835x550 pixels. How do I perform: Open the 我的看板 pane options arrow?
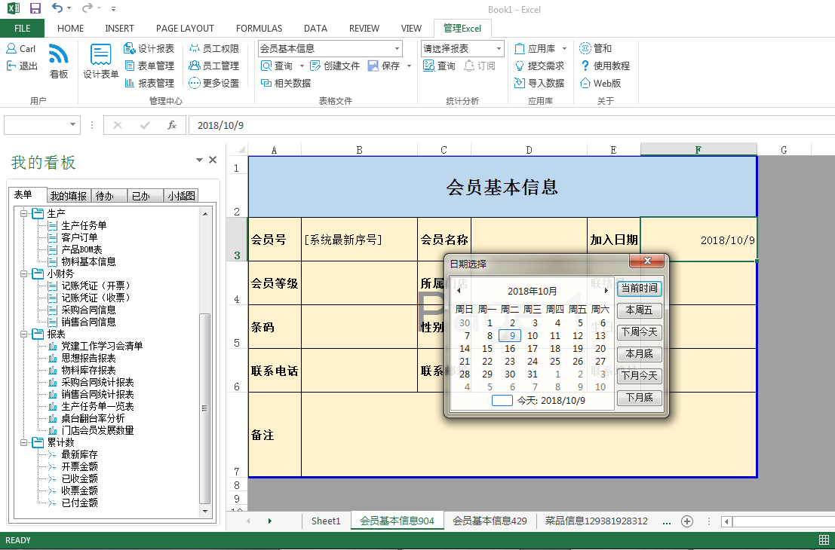click(x=199, y=160)
